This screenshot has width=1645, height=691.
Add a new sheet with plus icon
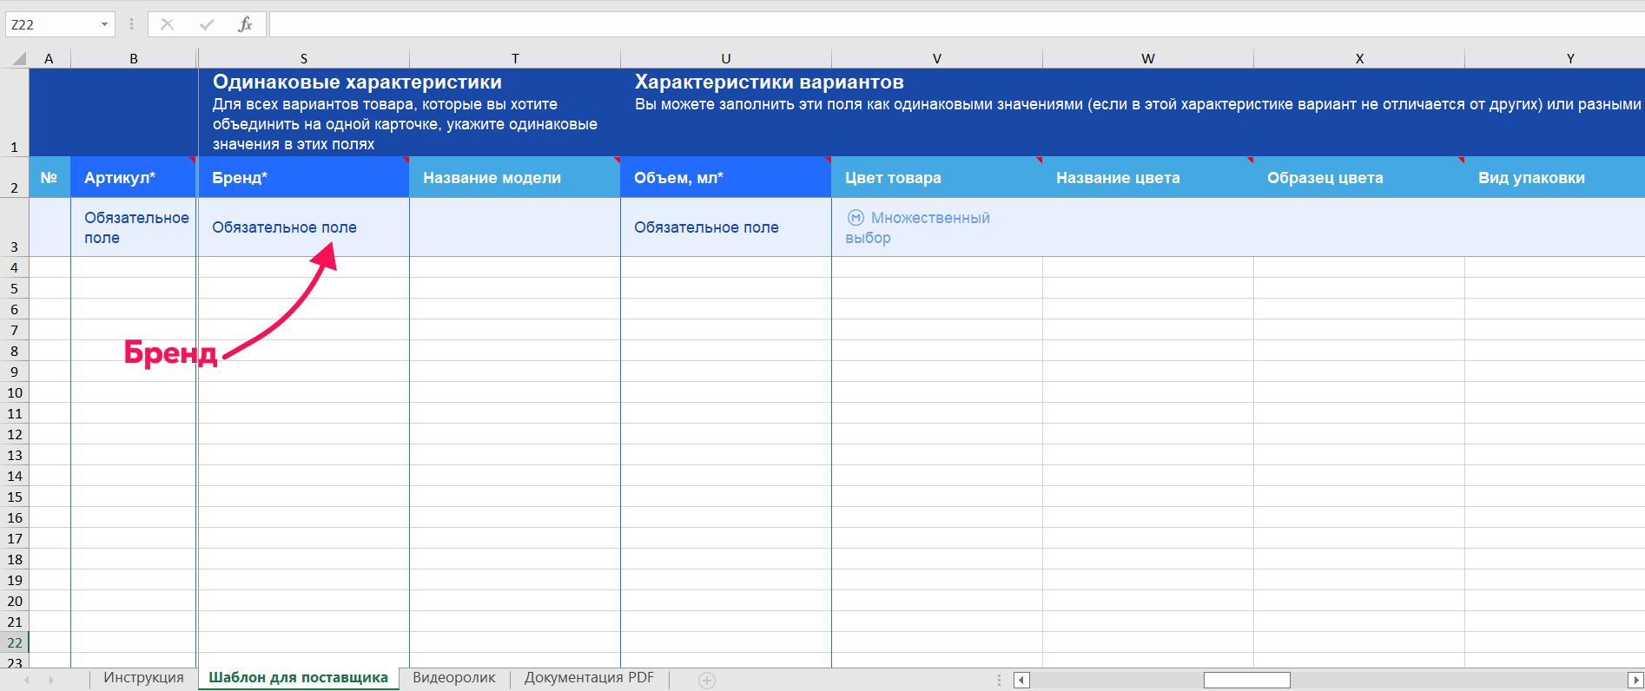pos(707,681)
